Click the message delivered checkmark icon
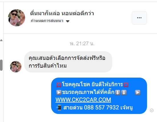 [x=152, y=110]
